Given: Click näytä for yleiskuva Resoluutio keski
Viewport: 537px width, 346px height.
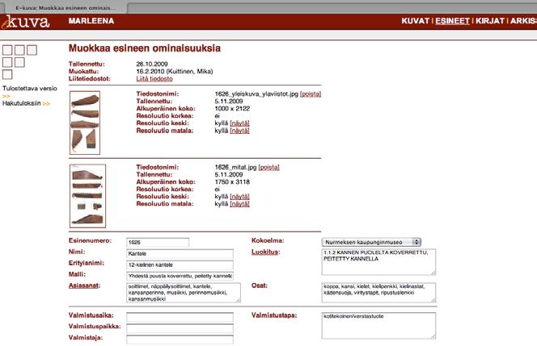Looking at the screenshot, I should 239,123.
